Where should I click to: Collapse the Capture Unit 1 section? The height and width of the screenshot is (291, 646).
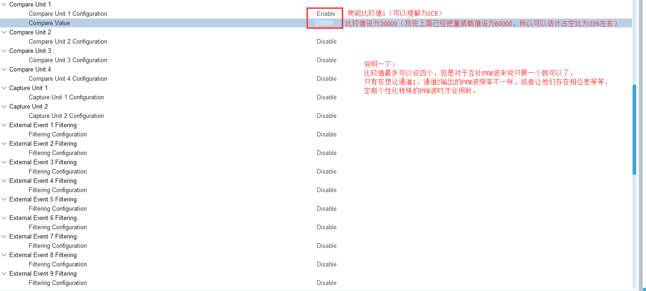click(x=4, y=88)
